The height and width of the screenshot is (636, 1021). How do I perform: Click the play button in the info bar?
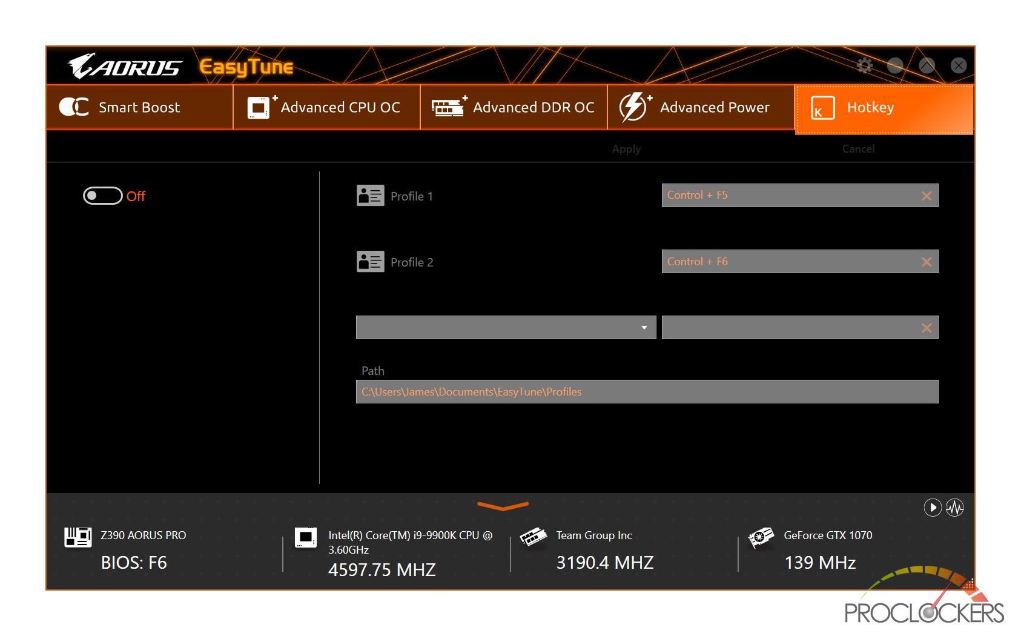[933, 507]
